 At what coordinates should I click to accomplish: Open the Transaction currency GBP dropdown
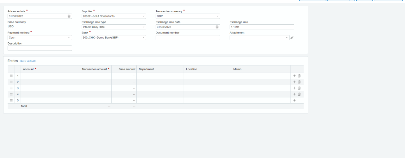tap(188, 16)
